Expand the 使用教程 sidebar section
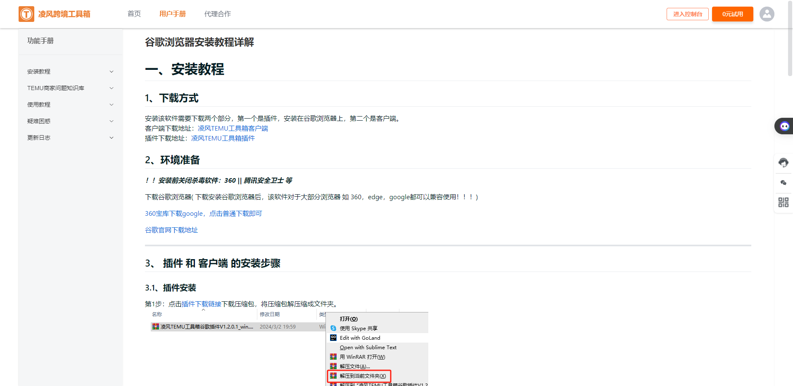The width and height of the screenshot is (793, 386). [71, 105]
